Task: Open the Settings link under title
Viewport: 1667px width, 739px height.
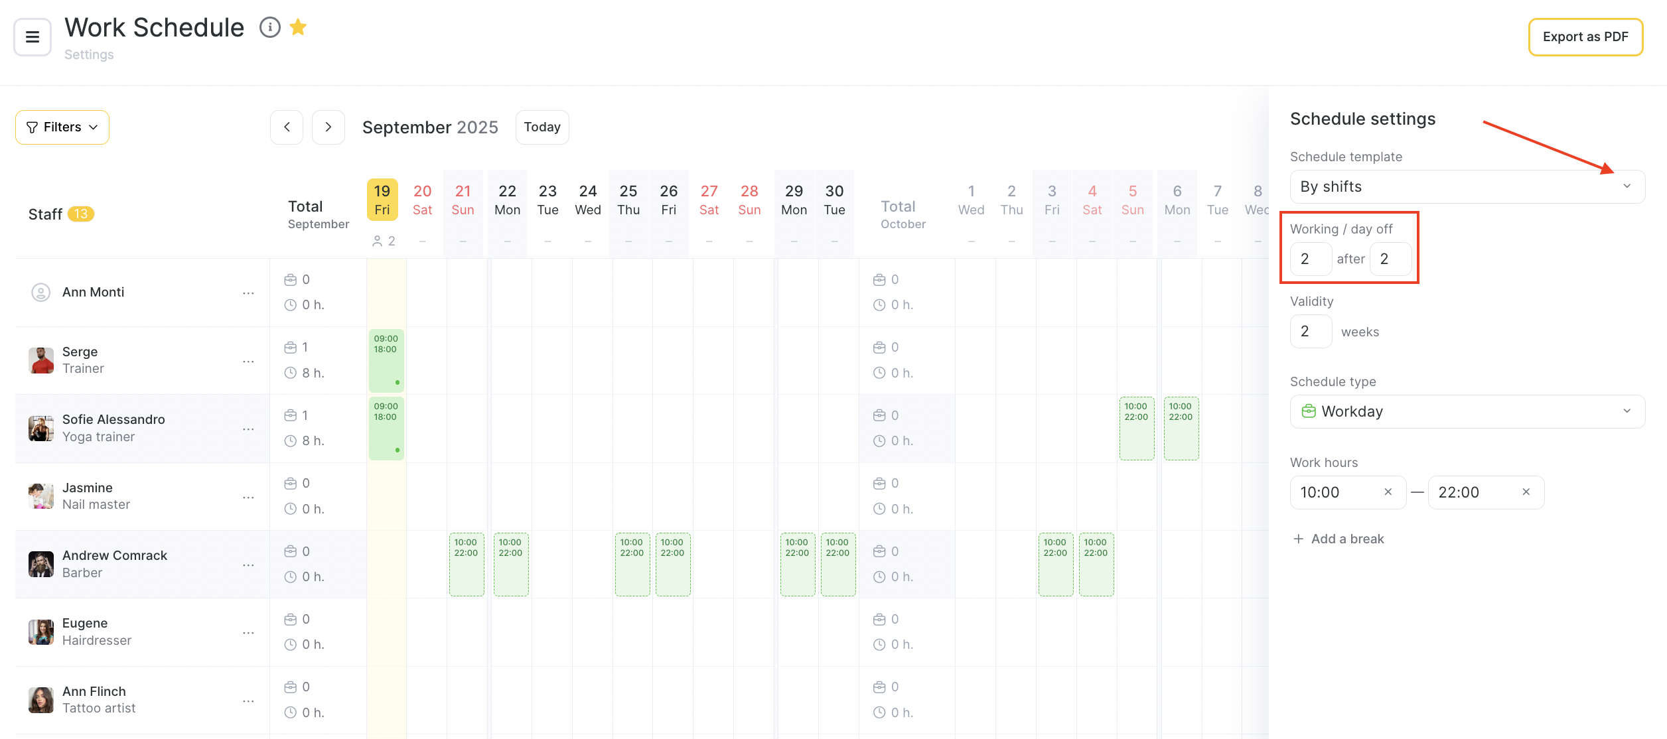Action: pyautogui.click(x=89, y=54)
